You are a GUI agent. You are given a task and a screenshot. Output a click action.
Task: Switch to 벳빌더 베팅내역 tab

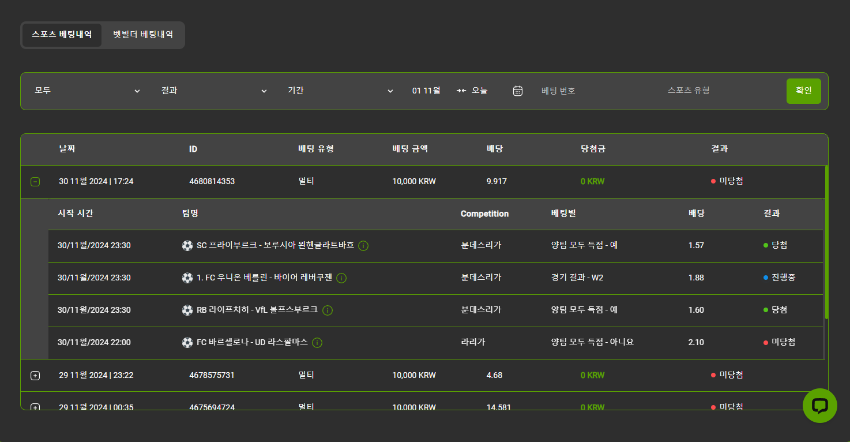[143, 35]
